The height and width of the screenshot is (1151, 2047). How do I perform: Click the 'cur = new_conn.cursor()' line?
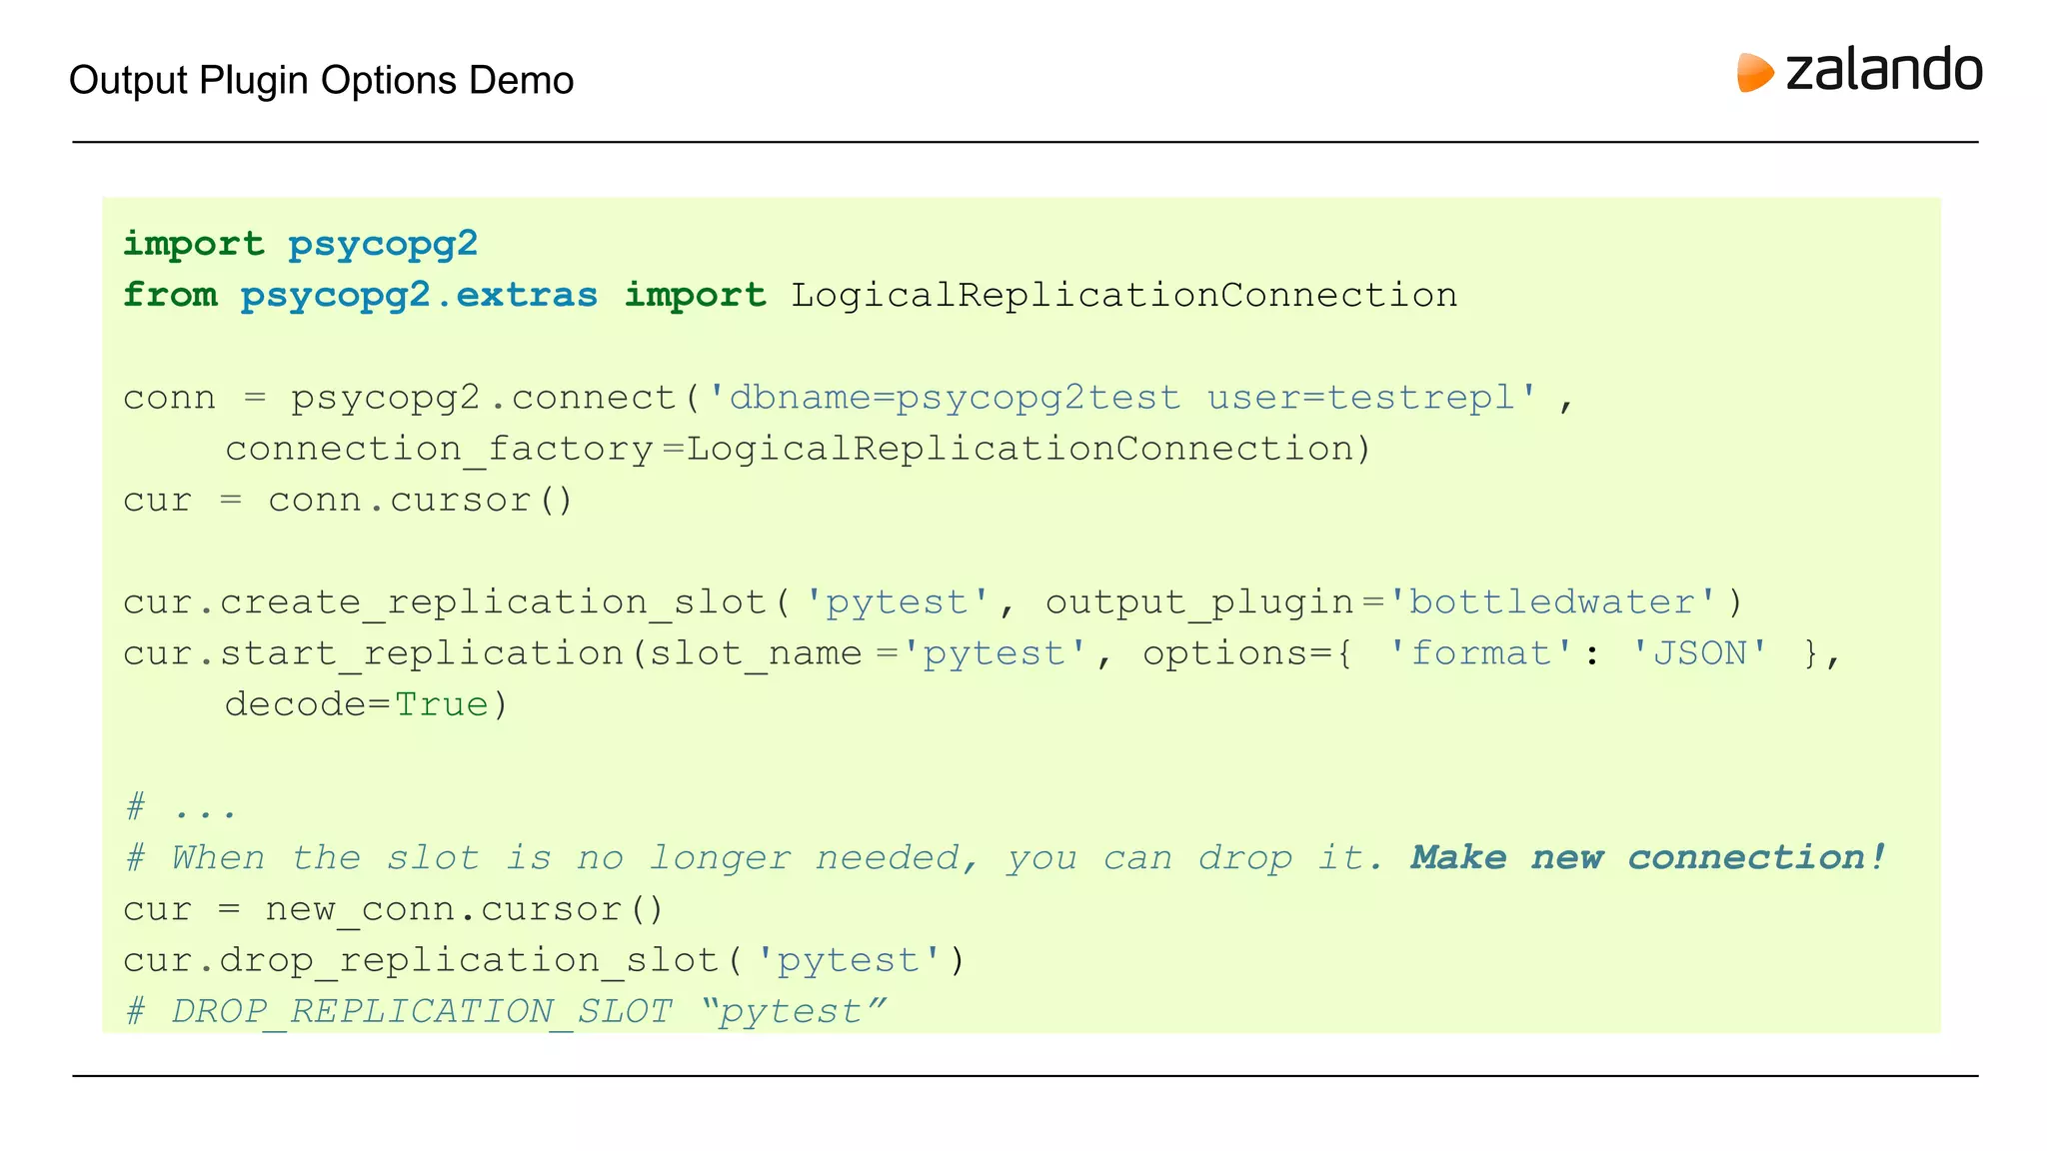[x=393, y=909]
